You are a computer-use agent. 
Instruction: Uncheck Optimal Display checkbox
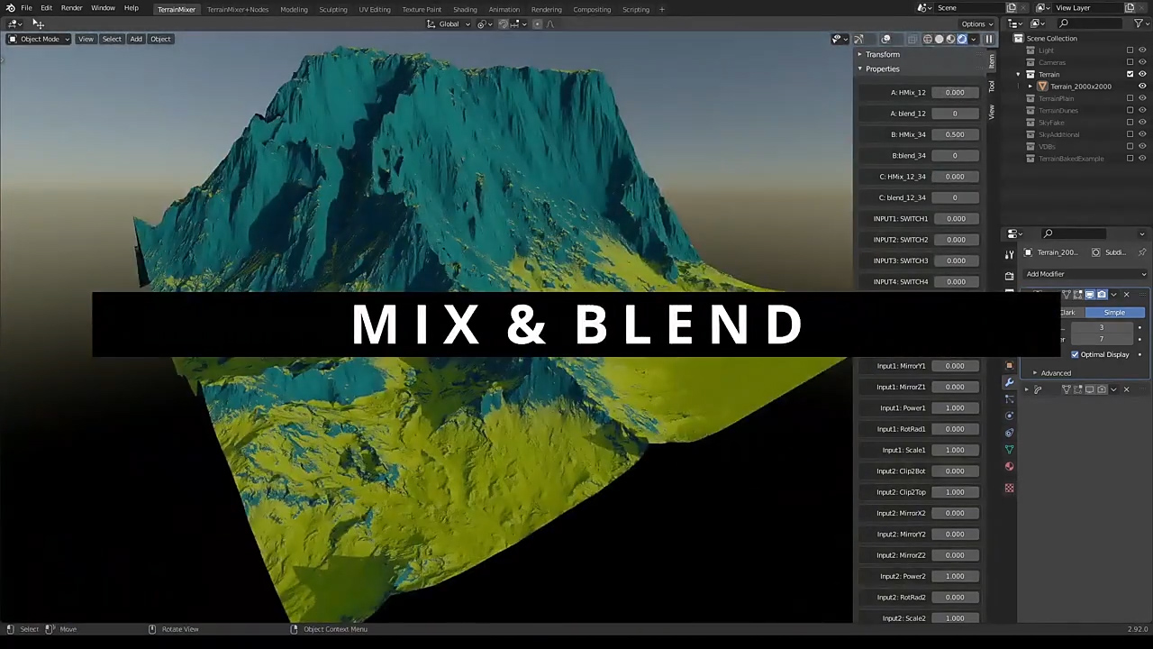(x=1075, y=354)
